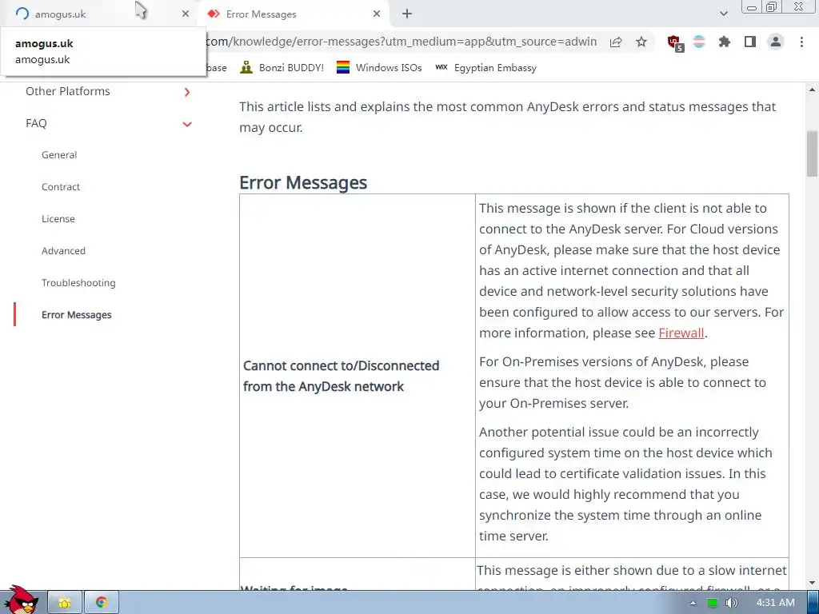The image size is (819, 614).
Task: Open the tab search dropdown arrow
Action: (723, 14)
